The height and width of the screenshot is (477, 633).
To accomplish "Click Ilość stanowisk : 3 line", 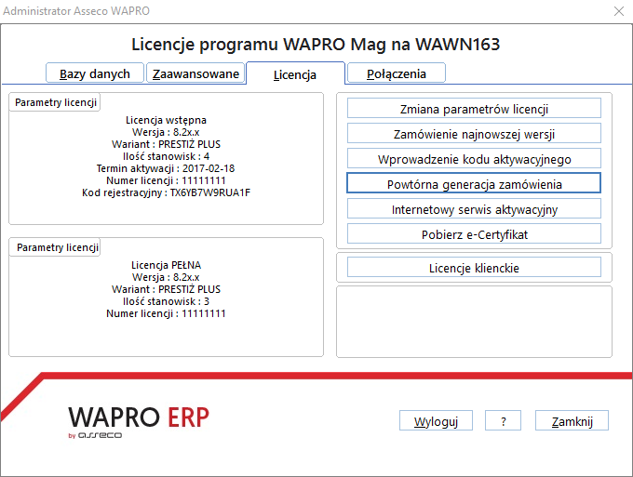I will click(166, 301).
